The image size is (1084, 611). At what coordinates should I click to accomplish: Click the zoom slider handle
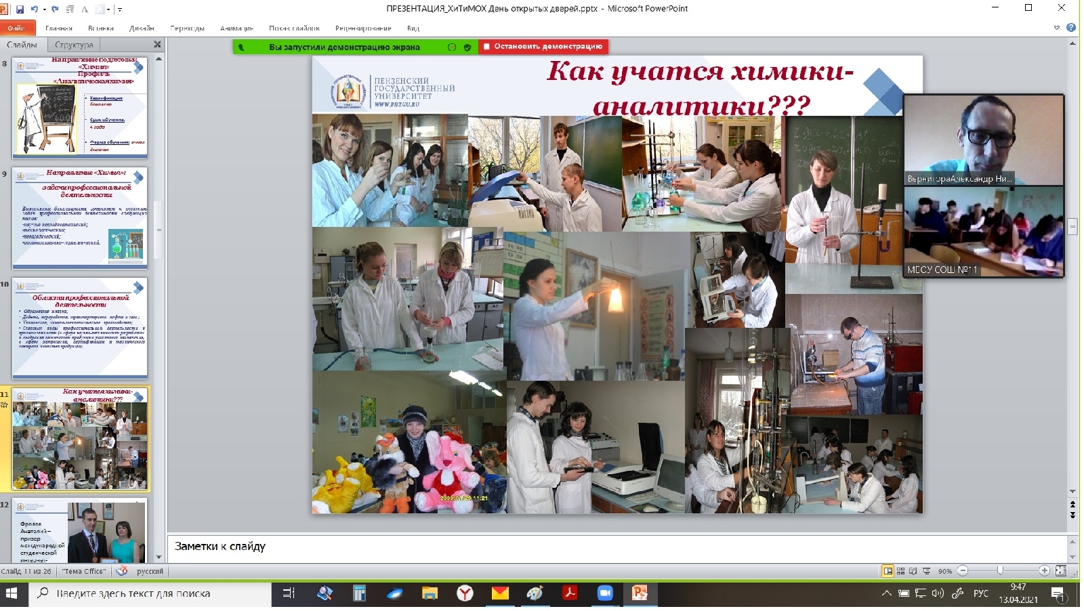pyautogui.click(x=1000, y=571)
